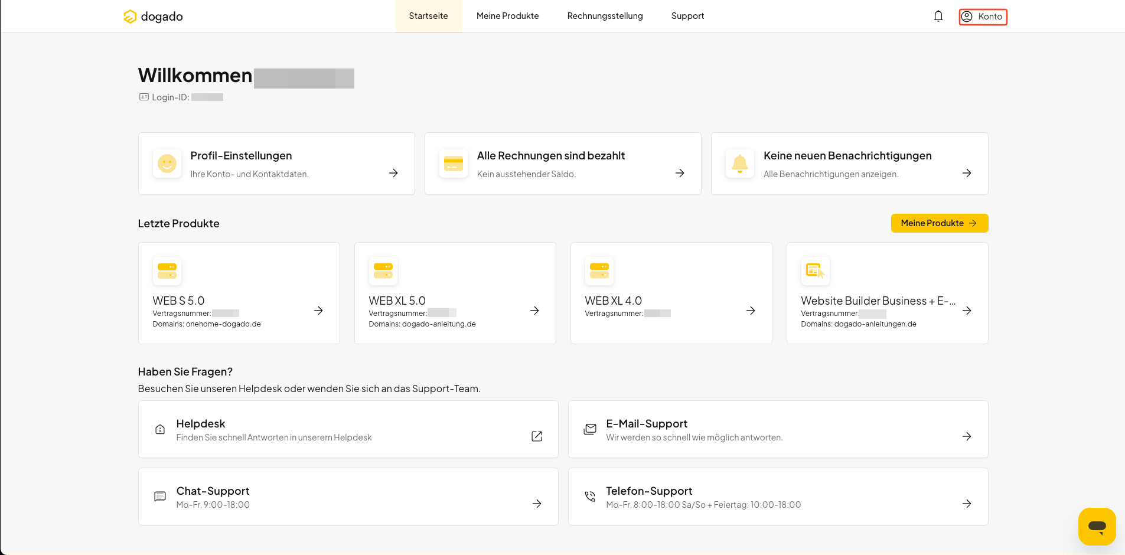Viewport: 1125px width, 555px height.
Task: Click 'Keine neuen Benachrichtigungen' heading
Action: tap(848, 156)
